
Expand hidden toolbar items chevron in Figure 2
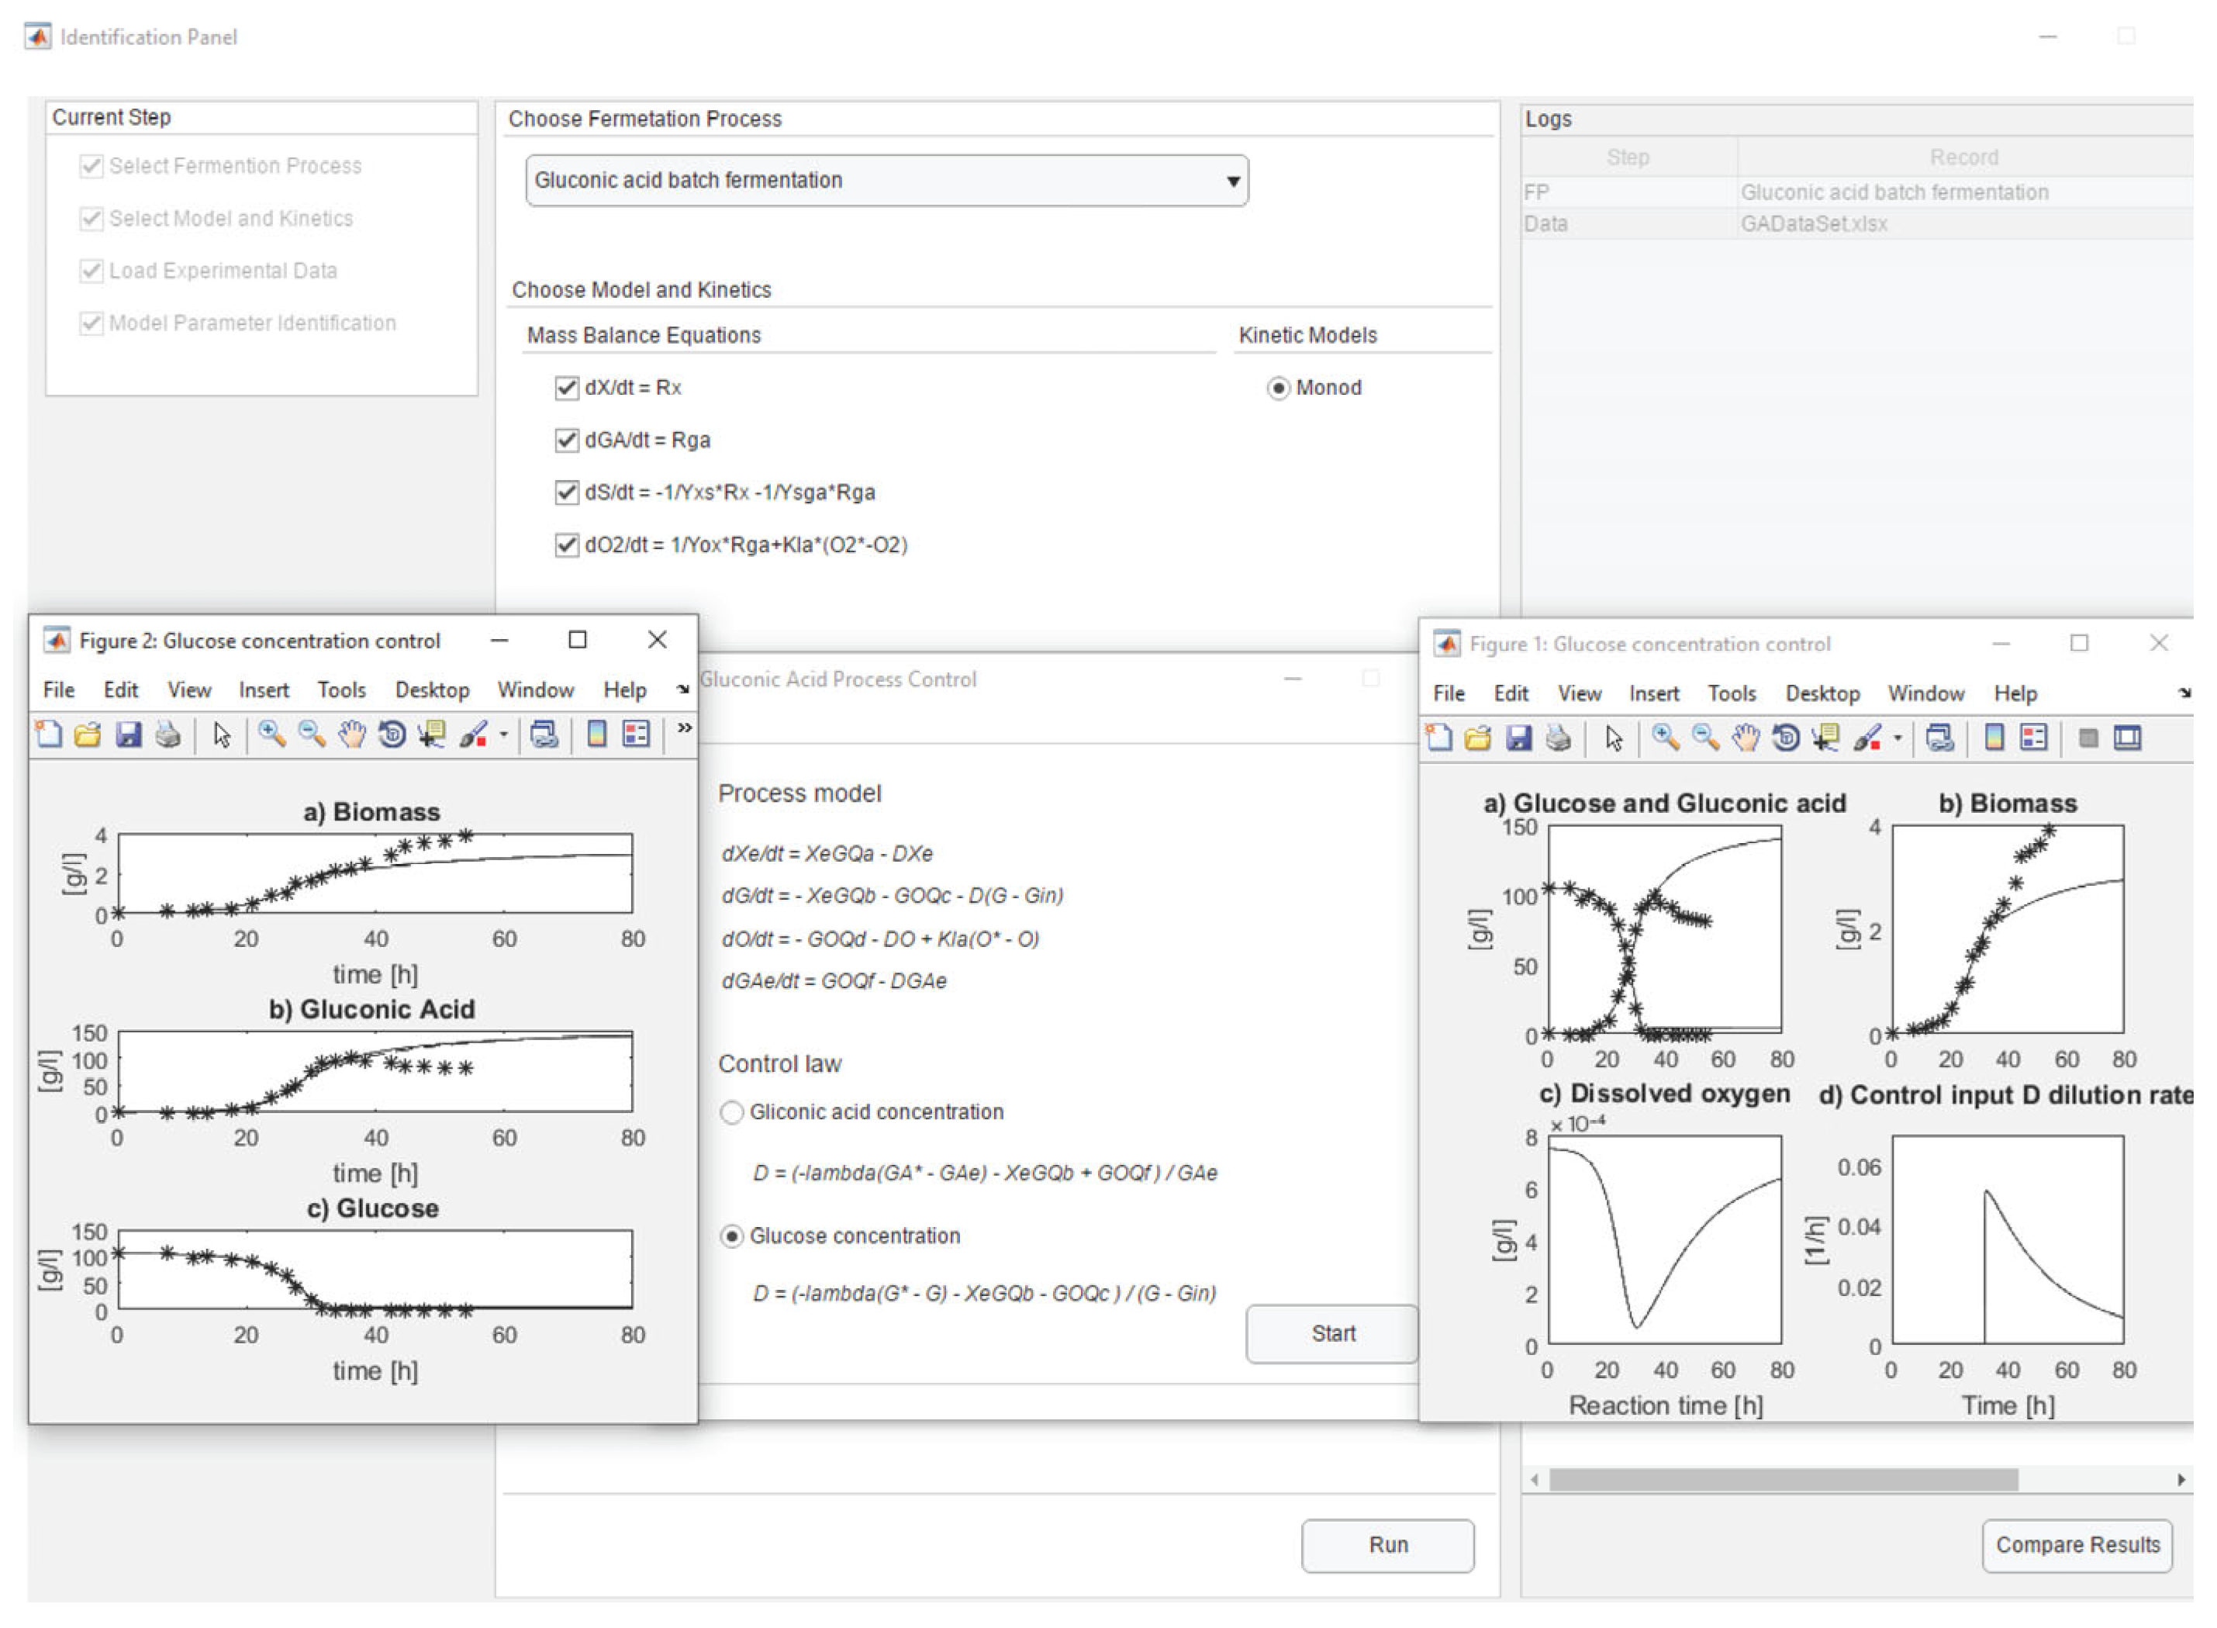685,729
